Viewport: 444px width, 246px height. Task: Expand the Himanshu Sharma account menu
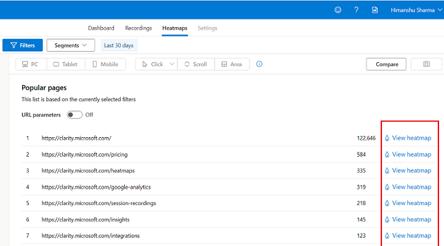pyautogui.click(x=416, y=10)
